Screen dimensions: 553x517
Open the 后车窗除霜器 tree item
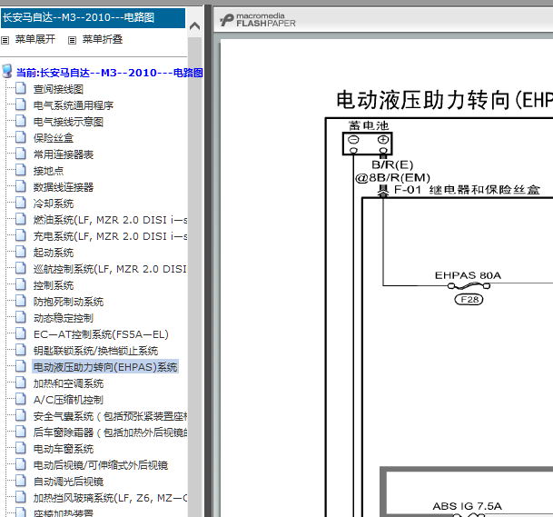click(110, 432)
